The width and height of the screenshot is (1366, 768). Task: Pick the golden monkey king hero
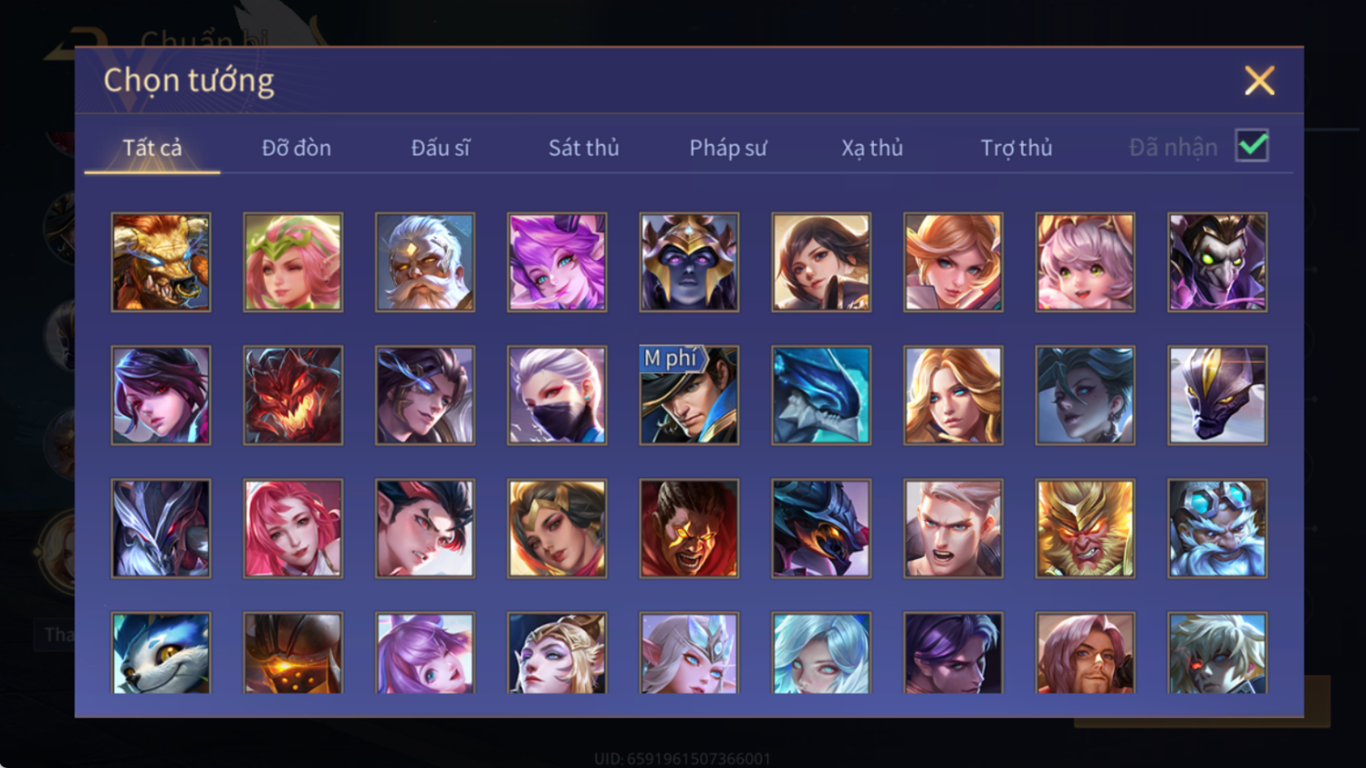(1085, 528)
